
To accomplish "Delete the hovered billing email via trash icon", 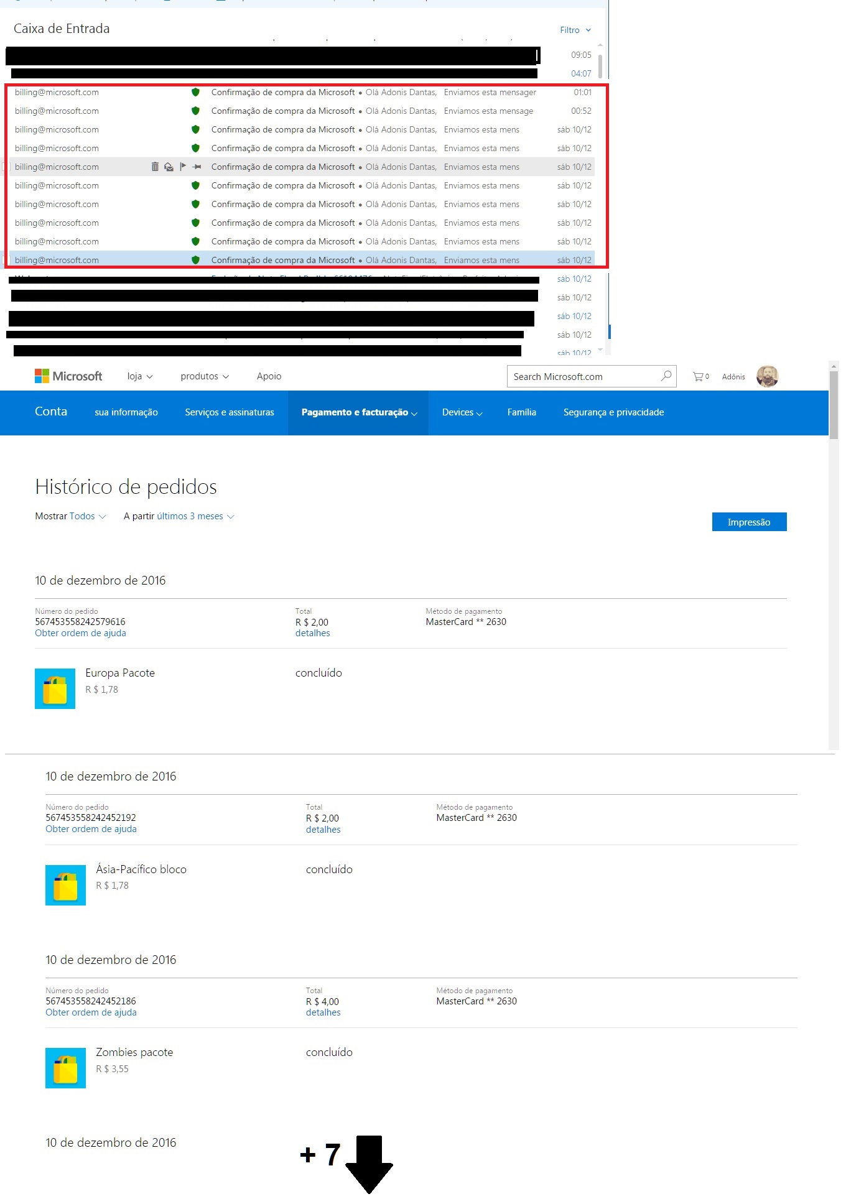I will click(155, 167).
